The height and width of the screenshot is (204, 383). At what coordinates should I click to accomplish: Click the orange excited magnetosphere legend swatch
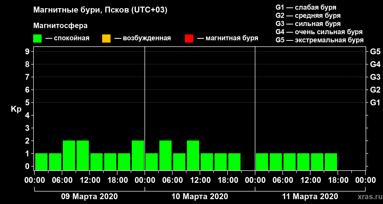pos(106,39)
